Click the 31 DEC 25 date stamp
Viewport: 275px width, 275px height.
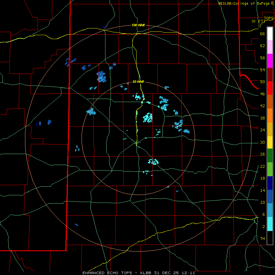tap(166, 273)
